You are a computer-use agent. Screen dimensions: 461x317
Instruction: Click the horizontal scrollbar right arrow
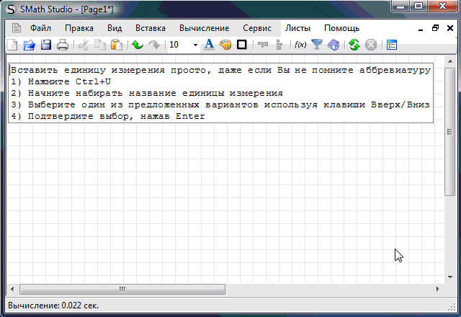coord(438,289)
